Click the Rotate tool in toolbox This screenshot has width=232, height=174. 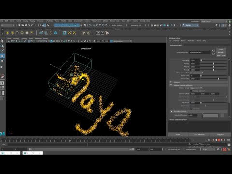click(x=2, y=61)
